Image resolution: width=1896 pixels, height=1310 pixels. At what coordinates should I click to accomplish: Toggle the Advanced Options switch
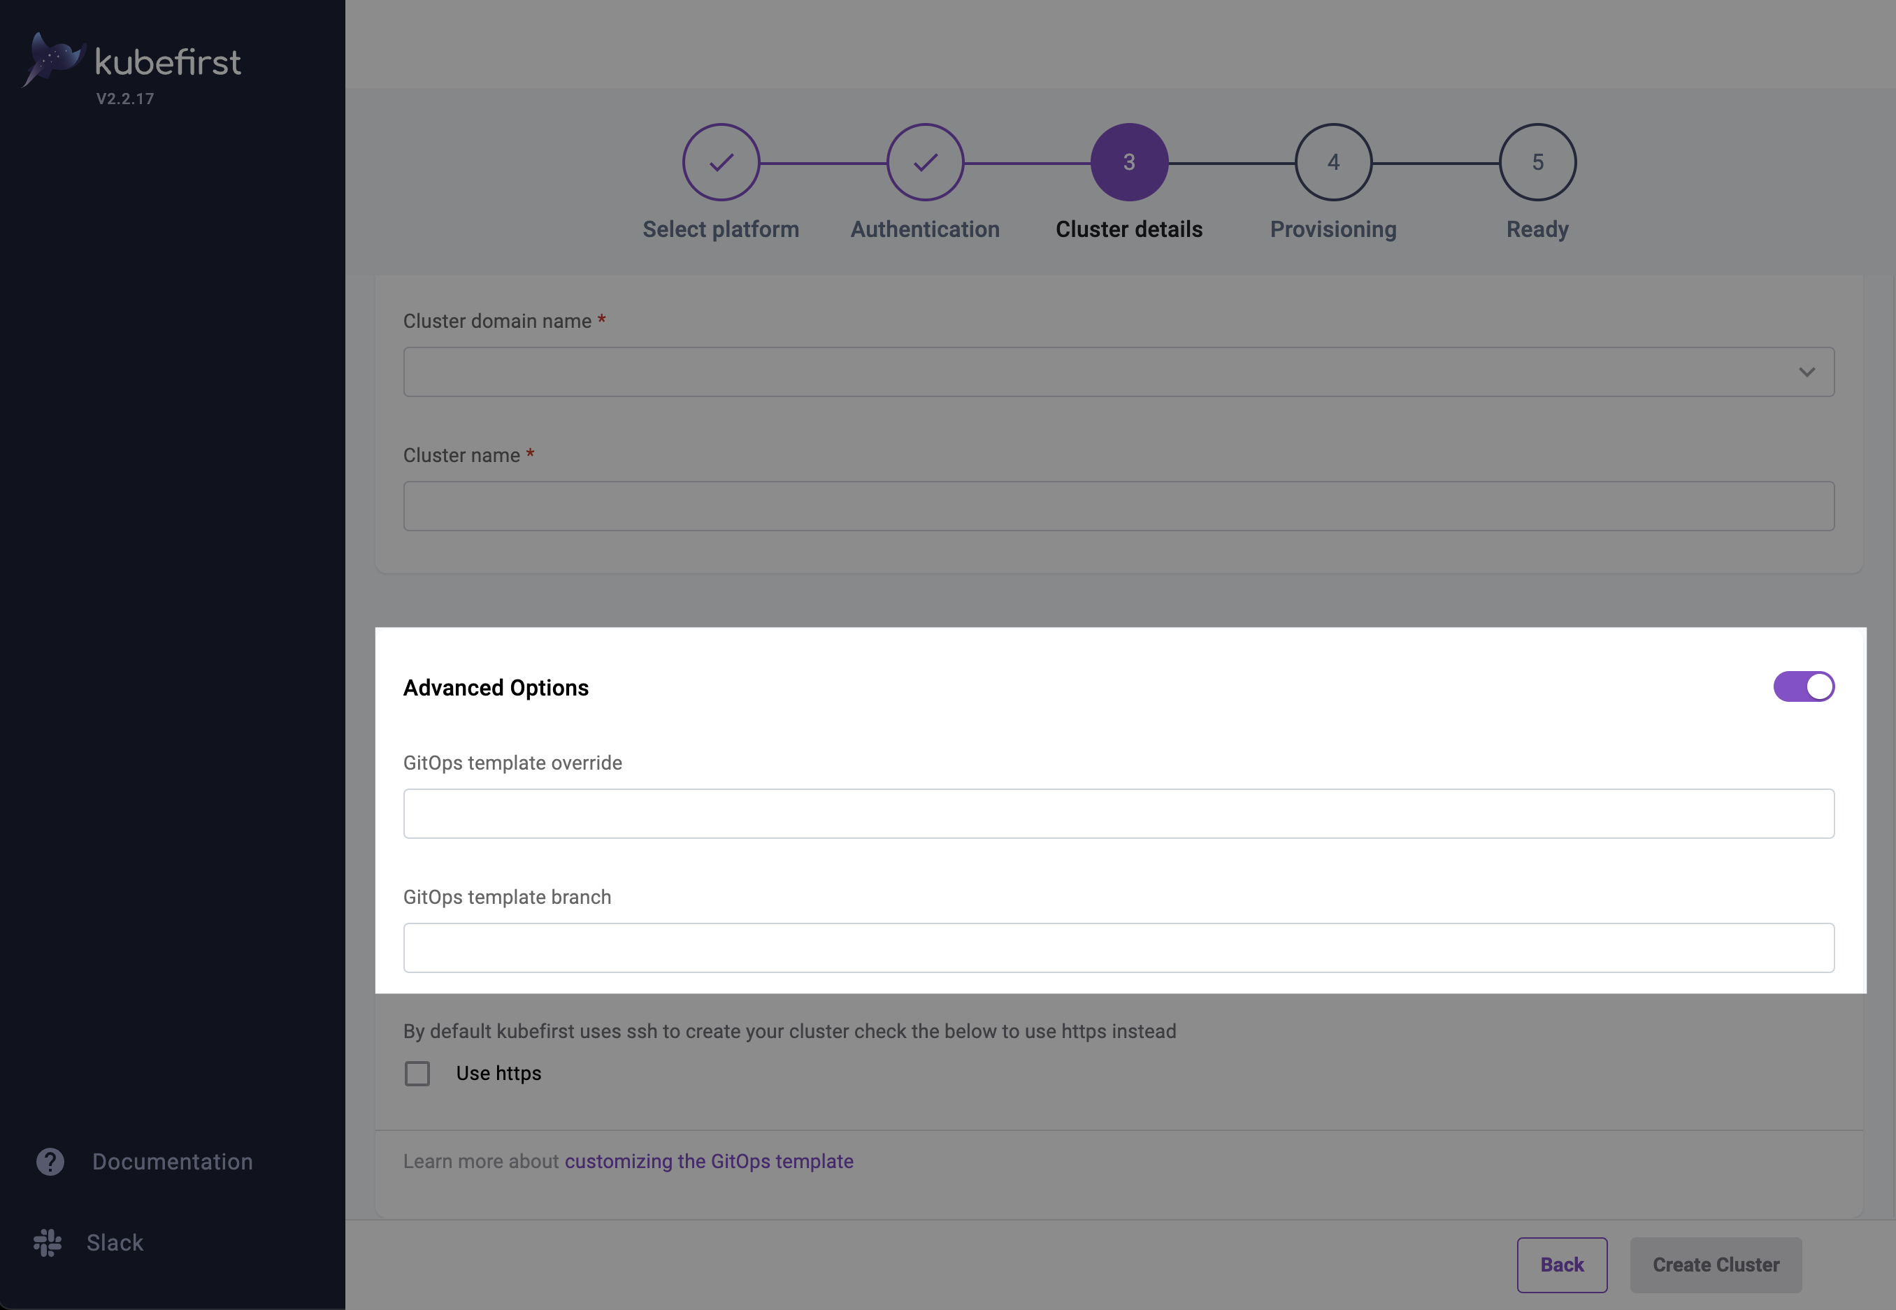[x=1805, y=686]
